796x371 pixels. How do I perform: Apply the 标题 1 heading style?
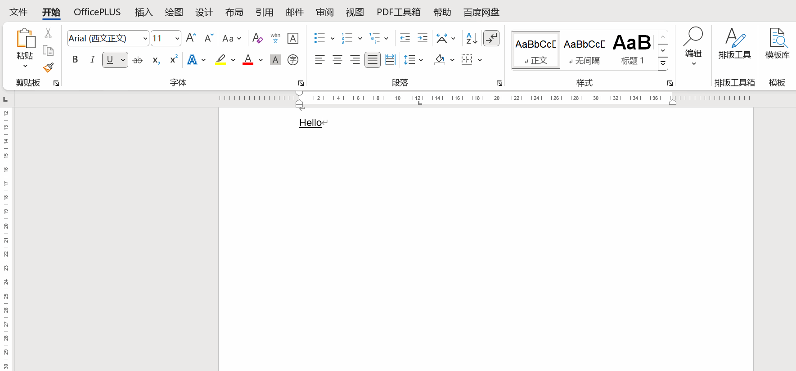click(x=632, y=50)
